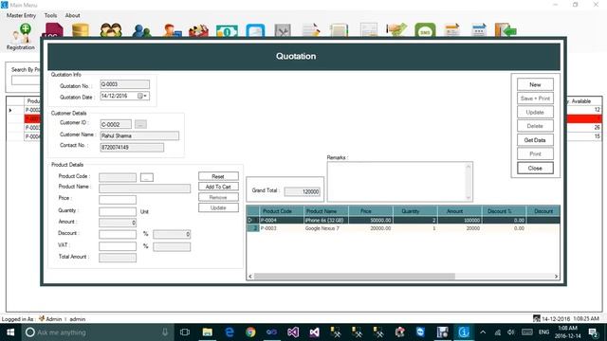Click the Save + Print button

[x=535, y=99]
